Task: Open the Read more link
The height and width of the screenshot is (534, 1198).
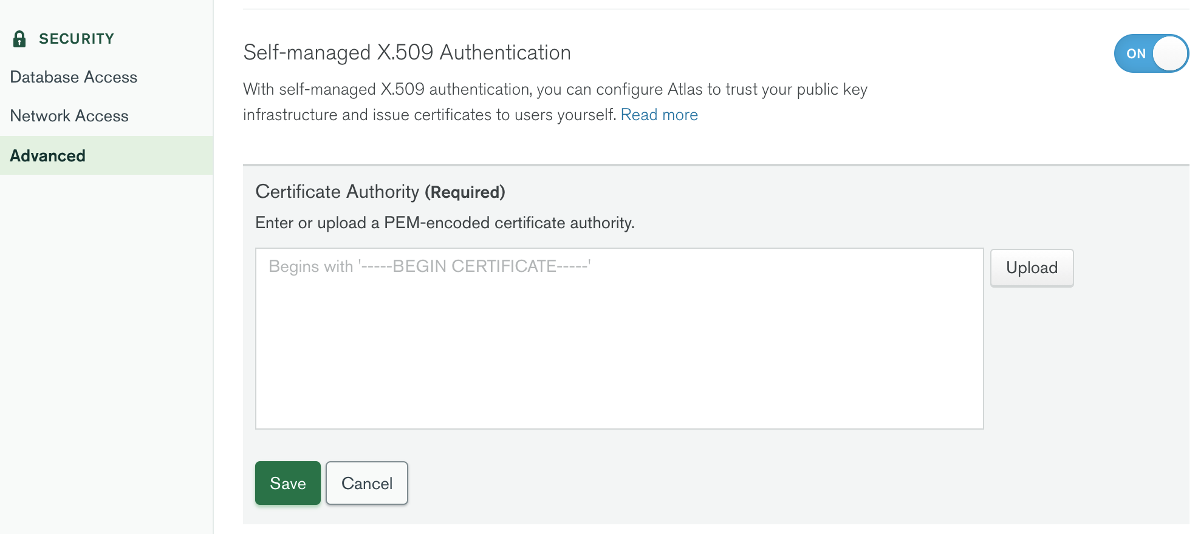Action: (659, 115)
